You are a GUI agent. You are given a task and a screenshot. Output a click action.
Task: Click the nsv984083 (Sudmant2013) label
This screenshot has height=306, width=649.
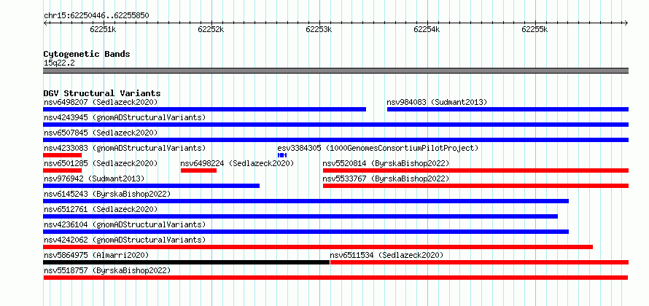[437, 102]
